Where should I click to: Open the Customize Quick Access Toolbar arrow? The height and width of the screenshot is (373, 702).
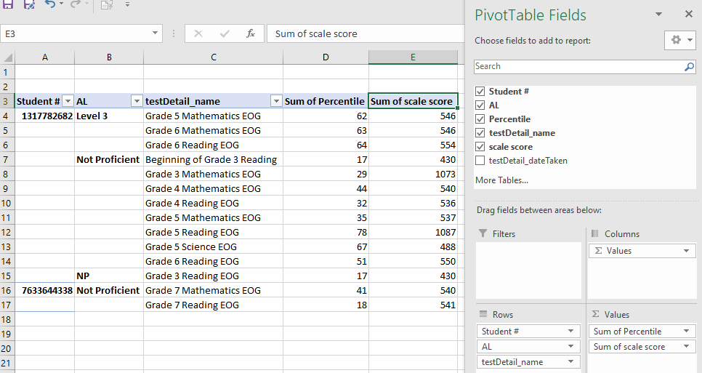pyautogui.click(x=127, y=4)
